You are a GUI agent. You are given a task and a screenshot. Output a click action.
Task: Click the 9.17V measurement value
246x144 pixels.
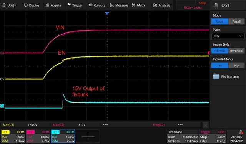coord(81,125)
